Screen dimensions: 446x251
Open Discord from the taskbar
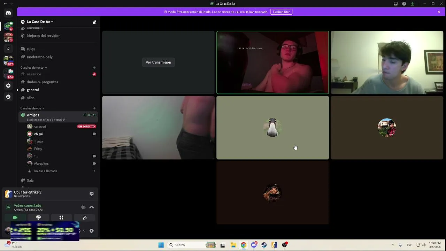[254, 245]
